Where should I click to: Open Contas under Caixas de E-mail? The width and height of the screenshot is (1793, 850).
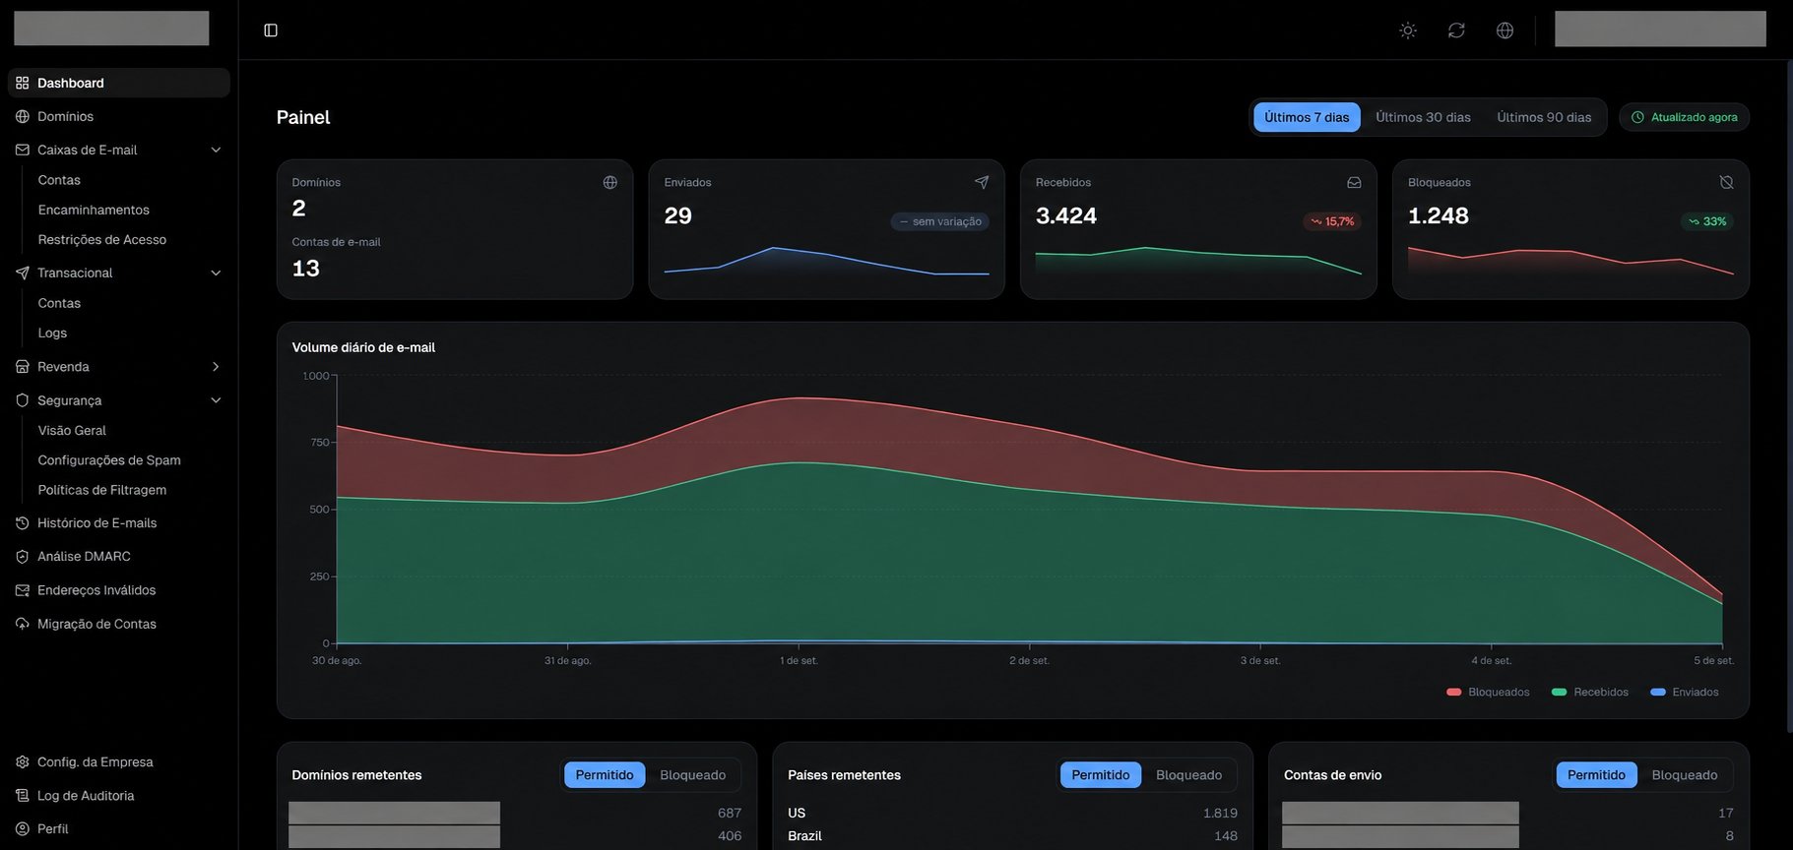point(59,180)
